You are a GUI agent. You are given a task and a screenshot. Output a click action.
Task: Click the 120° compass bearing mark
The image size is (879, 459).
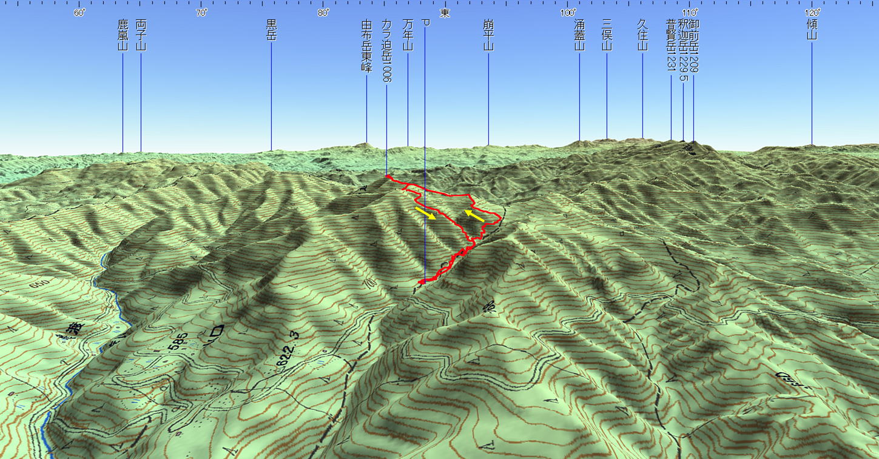click(x=813, y=13)
